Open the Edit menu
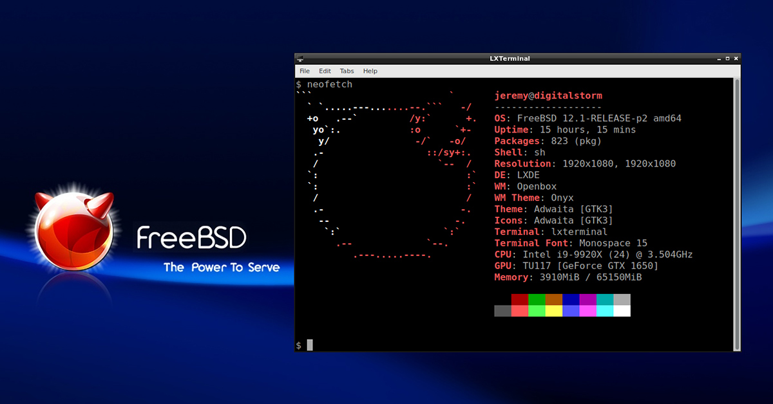Image resolution: width=773 pixels, height=404 pixels. [x=325, y=71]
